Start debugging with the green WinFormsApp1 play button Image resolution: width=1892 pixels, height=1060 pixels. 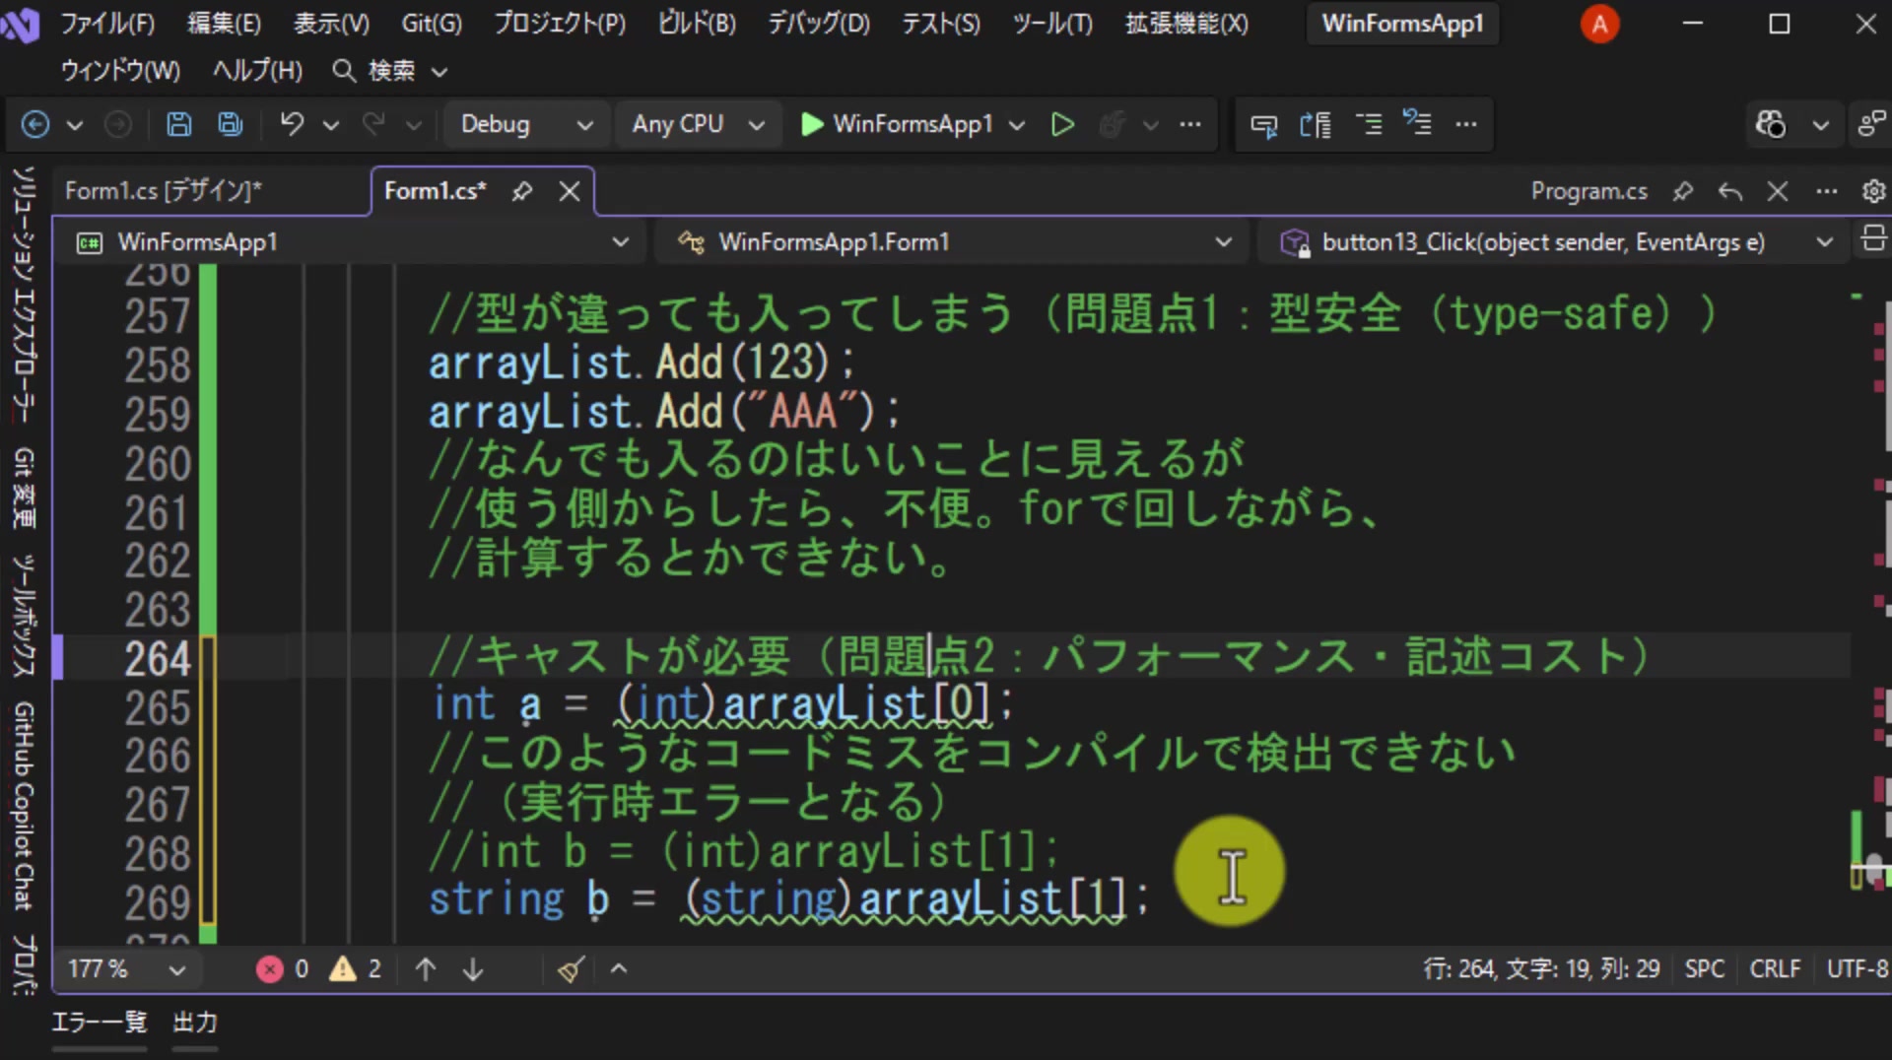(898, 124)
